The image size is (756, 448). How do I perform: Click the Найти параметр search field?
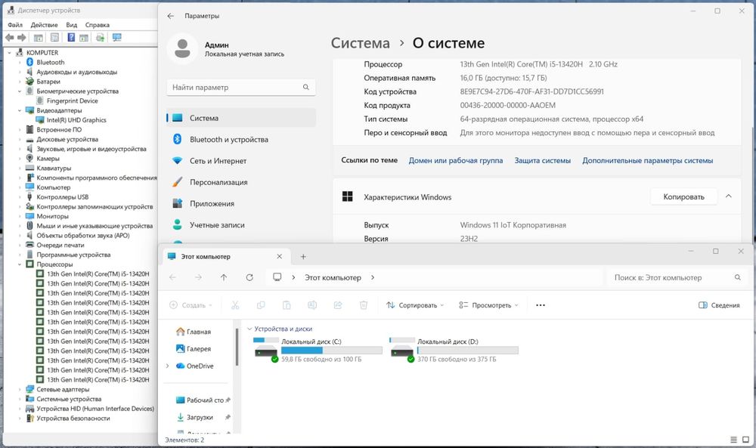coord(240,87)
